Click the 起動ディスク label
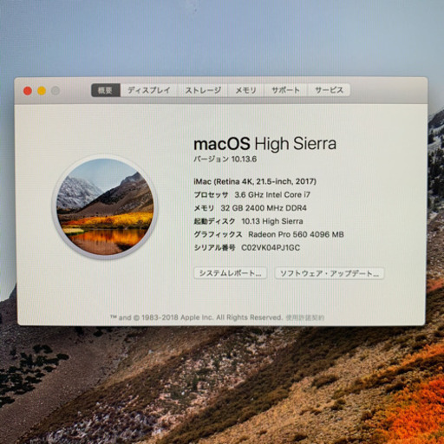 tap(214, 221)
